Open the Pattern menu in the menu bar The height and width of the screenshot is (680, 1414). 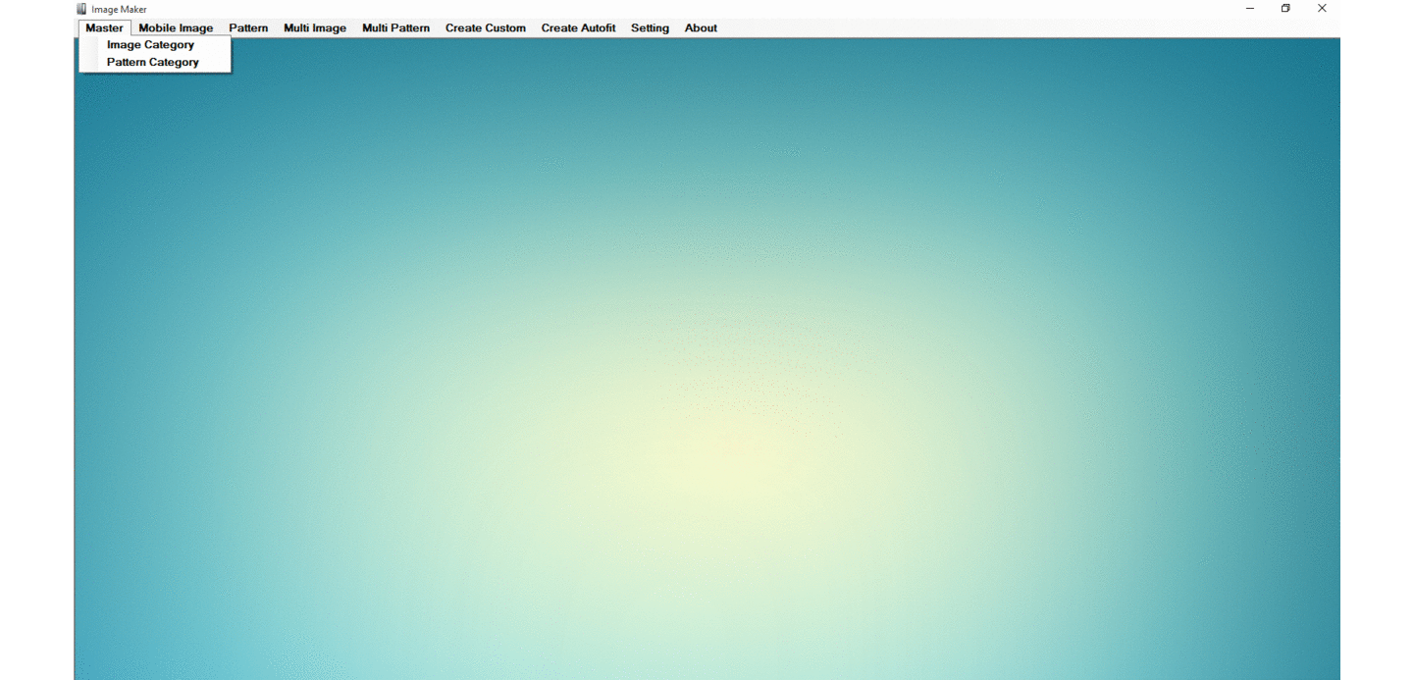tap(248, 28)
